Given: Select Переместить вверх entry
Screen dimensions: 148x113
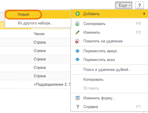Looking at the screenshot, I should 110,51.
